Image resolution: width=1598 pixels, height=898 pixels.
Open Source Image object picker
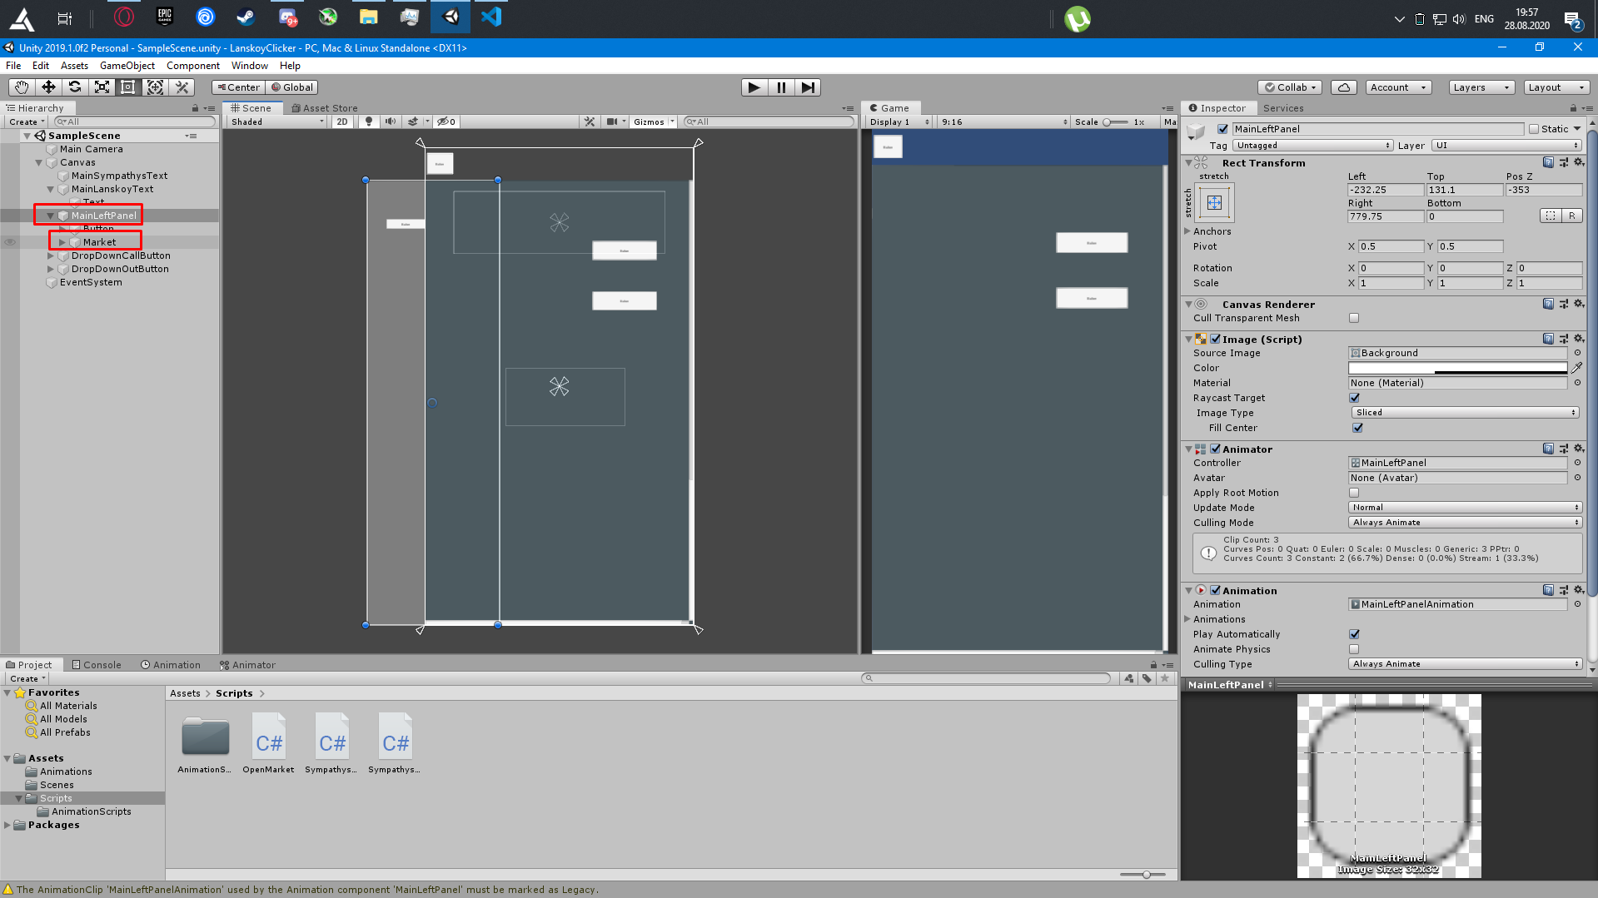1577,353
